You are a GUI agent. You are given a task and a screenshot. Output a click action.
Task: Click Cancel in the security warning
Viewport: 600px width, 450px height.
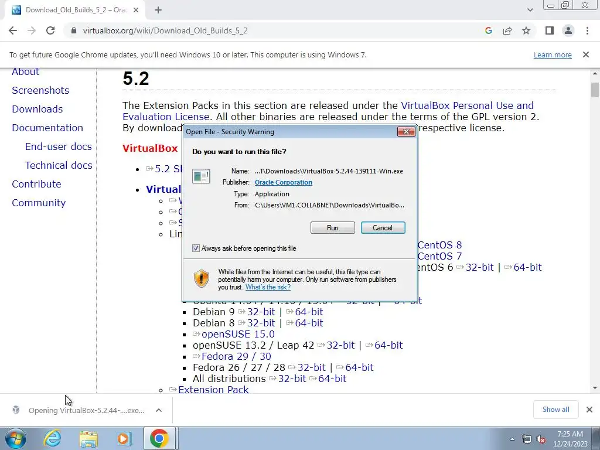coord(383,228)
